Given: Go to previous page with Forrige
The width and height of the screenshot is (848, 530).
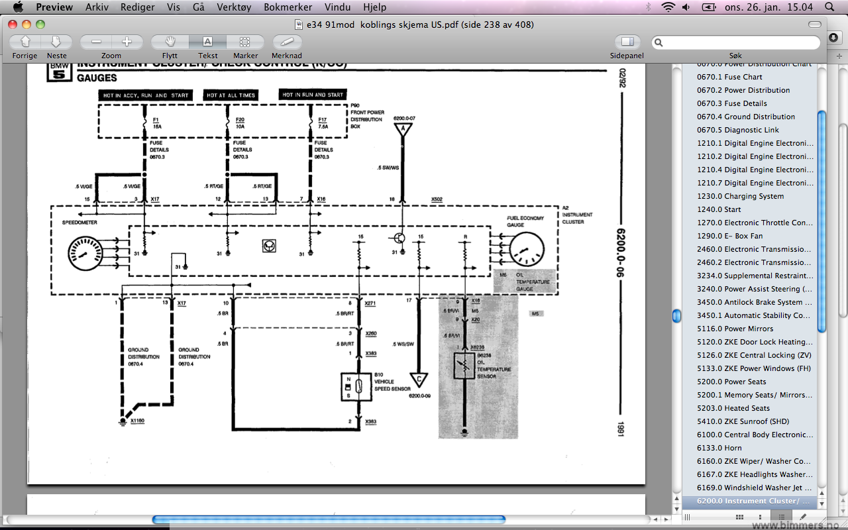Looking at the screenshot, I should (25, 42).
